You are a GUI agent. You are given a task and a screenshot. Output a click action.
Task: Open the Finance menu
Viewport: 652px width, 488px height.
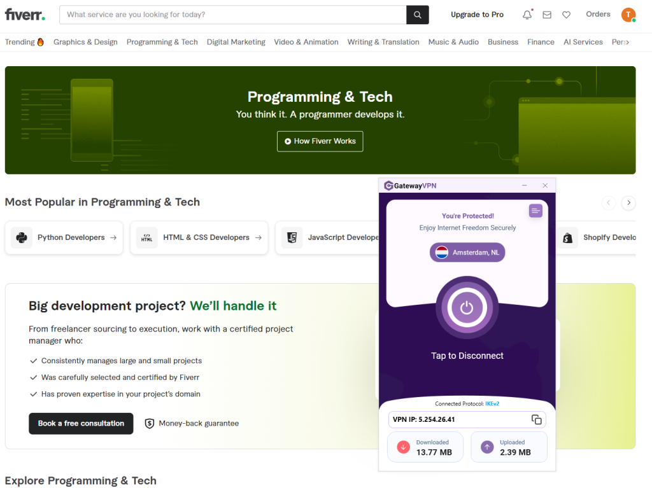tap(541, 42)
